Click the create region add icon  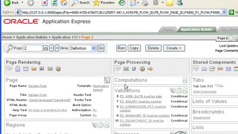(107, 125)
